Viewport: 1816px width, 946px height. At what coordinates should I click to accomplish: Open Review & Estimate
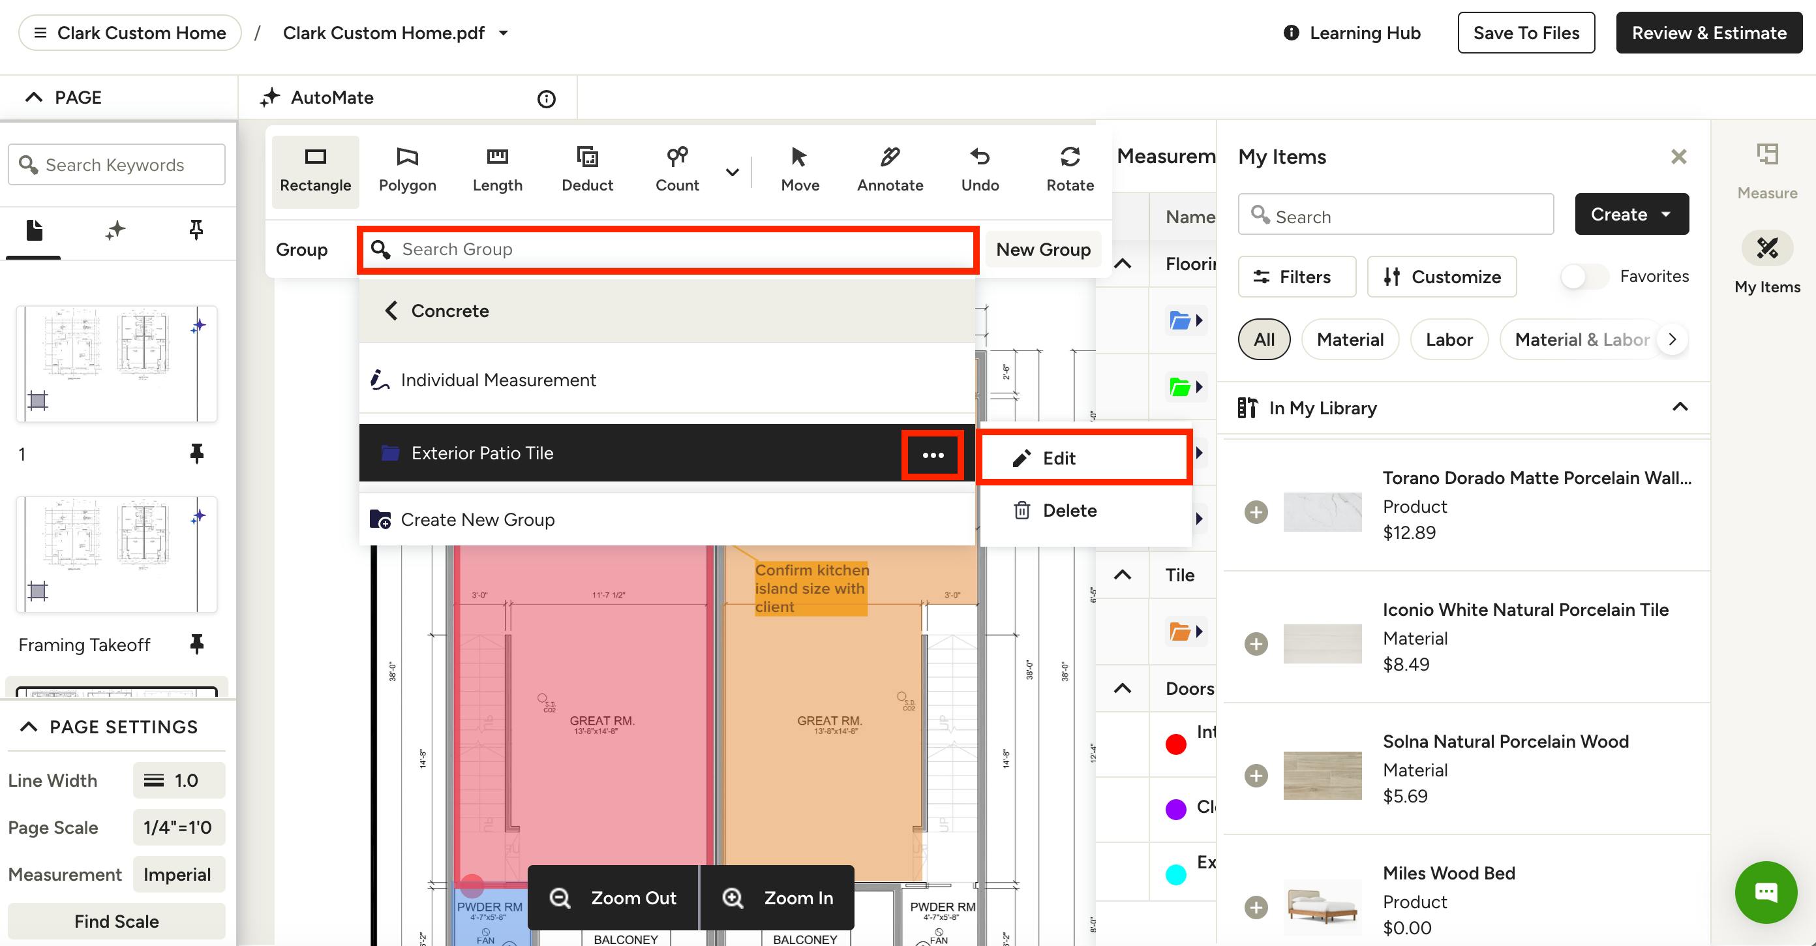[x=1709, y=33]
